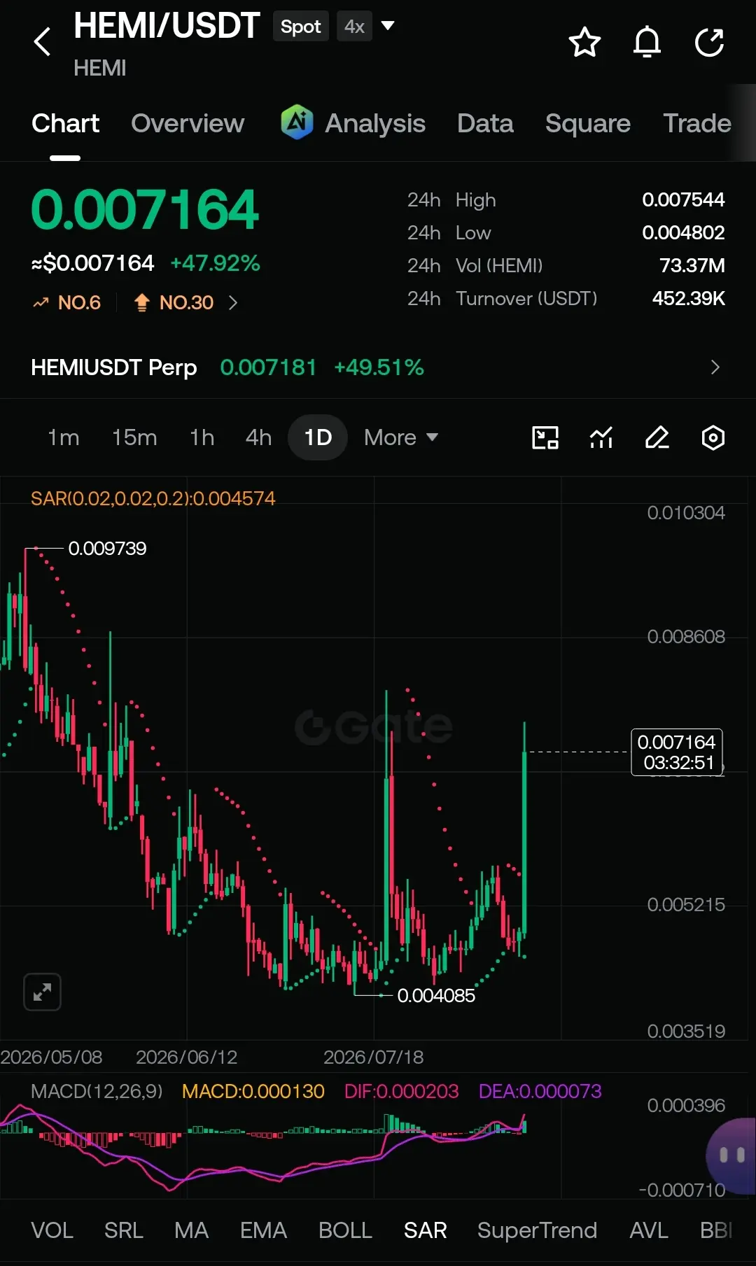Image resolution: width=756 pixels, height=1266 pixels.
Task: Select the 1D timeframe
Action: pos(318,437)
